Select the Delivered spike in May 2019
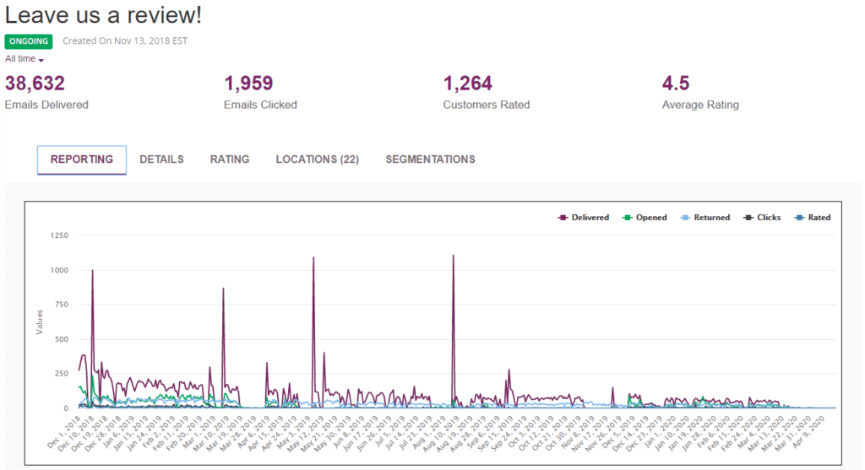865x470 pixels. click(x=313, y=258)
